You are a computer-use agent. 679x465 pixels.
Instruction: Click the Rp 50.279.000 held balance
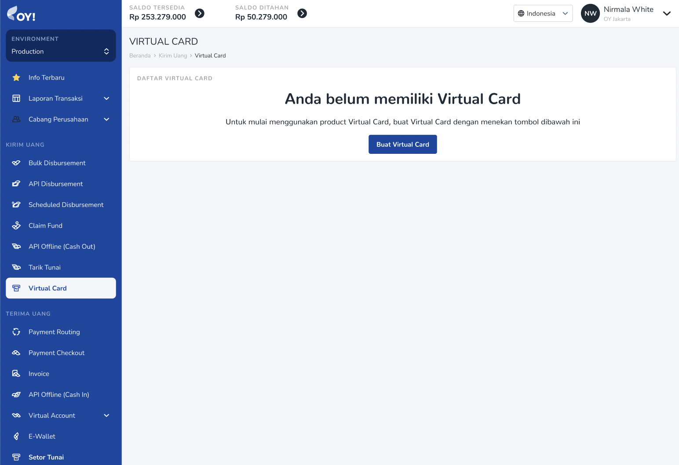pyautogui.click(x=261, y=17)
